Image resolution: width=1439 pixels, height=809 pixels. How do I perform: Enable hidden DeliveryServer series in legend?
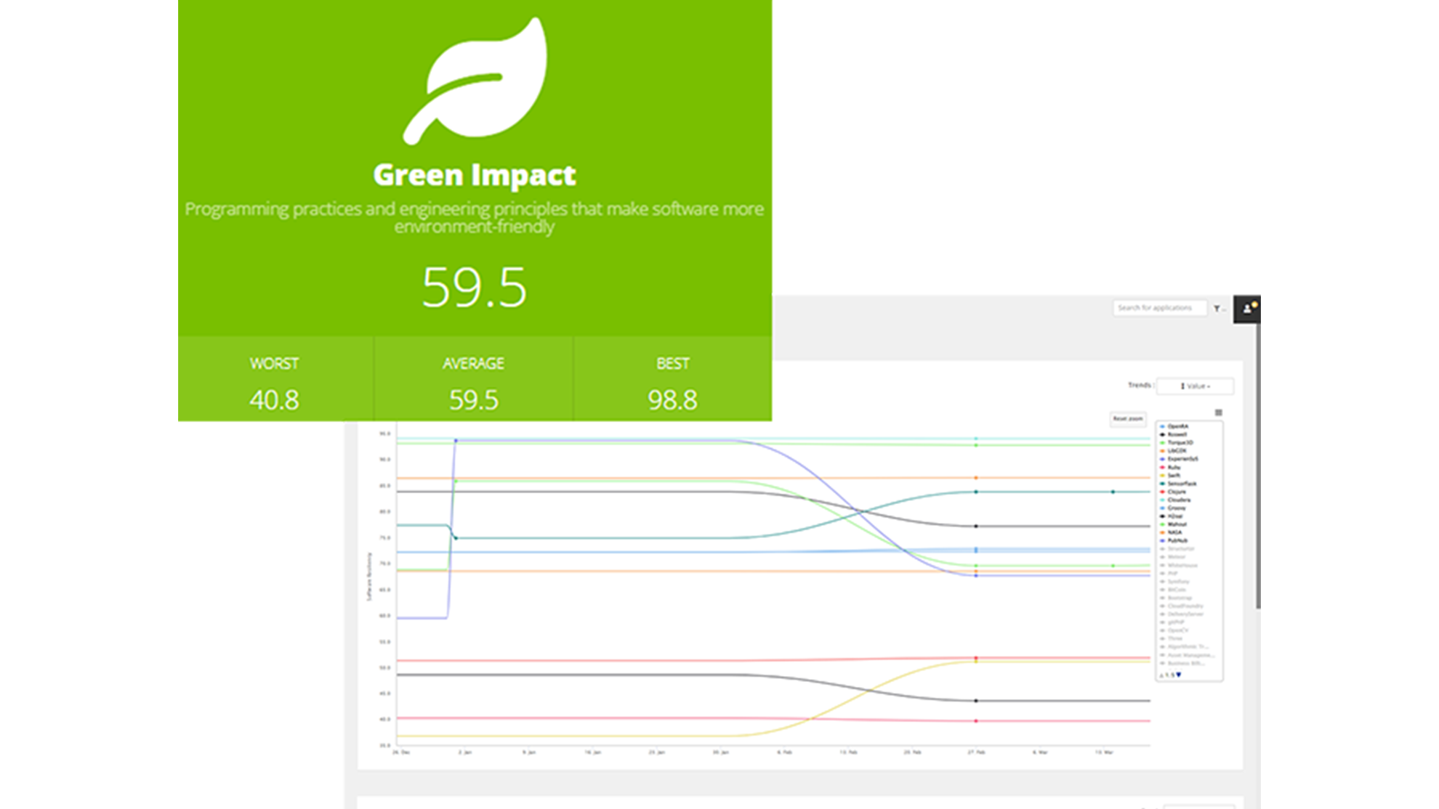[1181, 614]
